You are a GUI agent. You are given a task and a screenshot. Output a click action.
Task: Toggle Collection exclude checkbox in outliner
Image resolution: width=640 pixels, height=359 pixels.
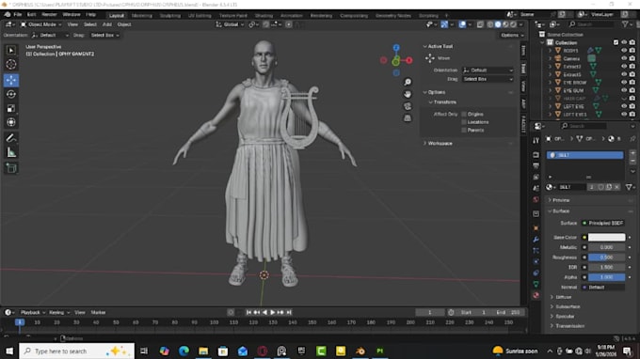tap(616, 42)
